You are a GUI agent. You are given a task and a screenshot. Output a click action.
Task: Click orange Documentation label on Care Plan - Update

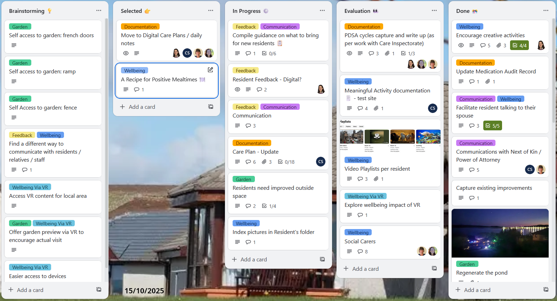pyautogui.click(x=252, y=143)
